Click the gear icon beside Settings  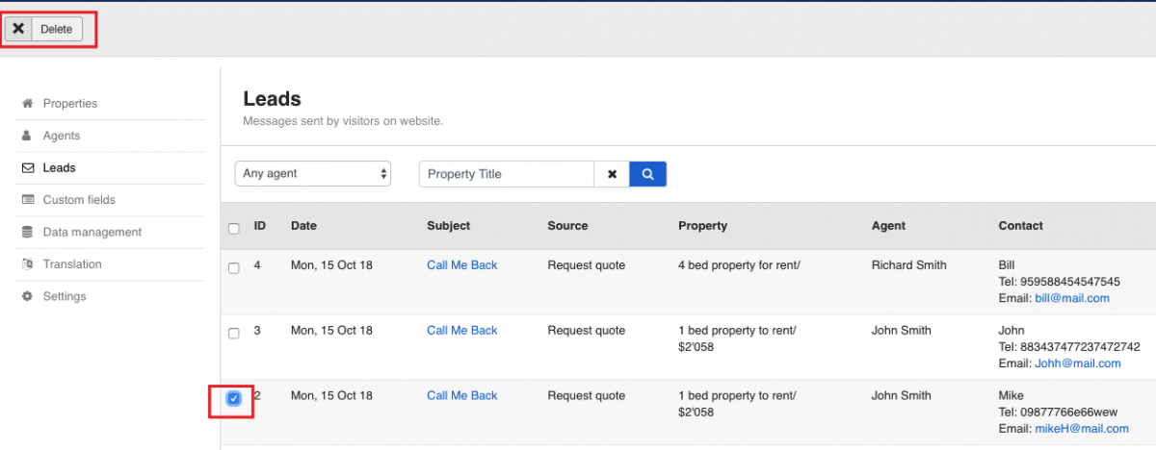click(28, 296)
